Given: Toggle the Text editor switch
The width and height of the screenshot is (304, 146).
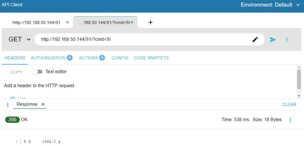Looking at the screenshot, I should pyautogui.click(x=37, y=72).
